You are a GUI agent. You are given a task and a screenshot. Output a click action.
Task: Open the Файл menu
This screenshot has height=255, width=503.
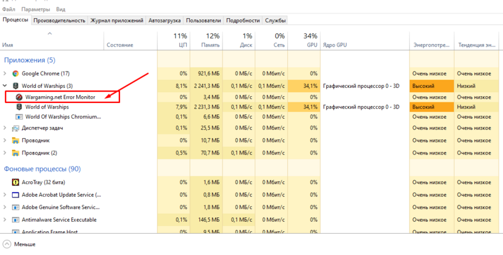pyautogui.click(x=9, y=9)
